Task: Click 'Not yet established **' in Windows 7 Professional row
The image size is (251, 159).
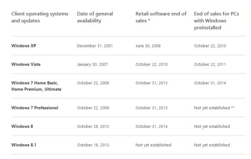Action: pos(214,108)
